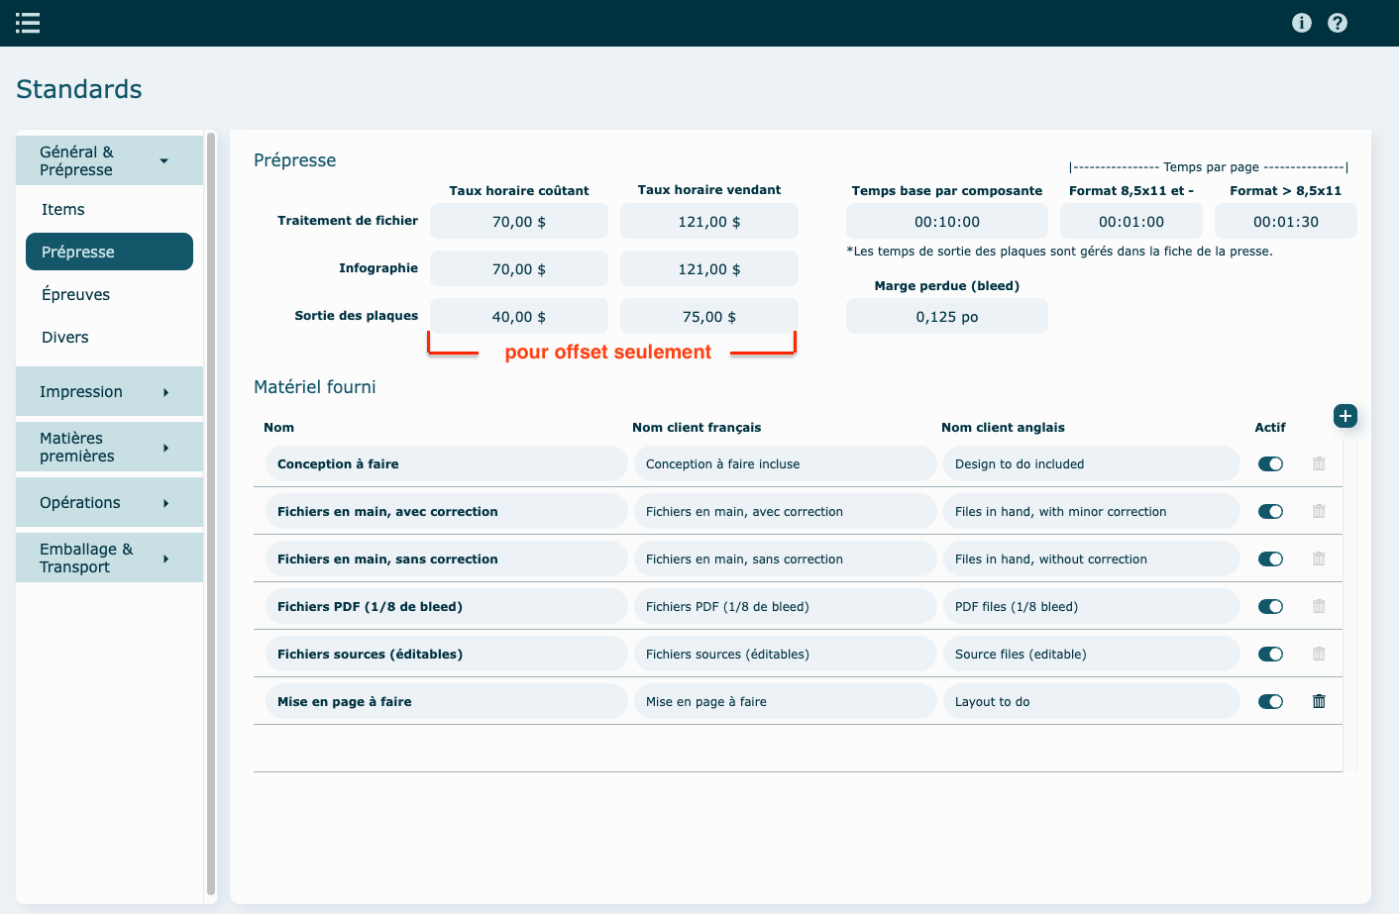Edit the 'Marge perdue (bleed)' field
Image resolution: width=1399 pixels, height=914 pixels.
pos(946,317)
